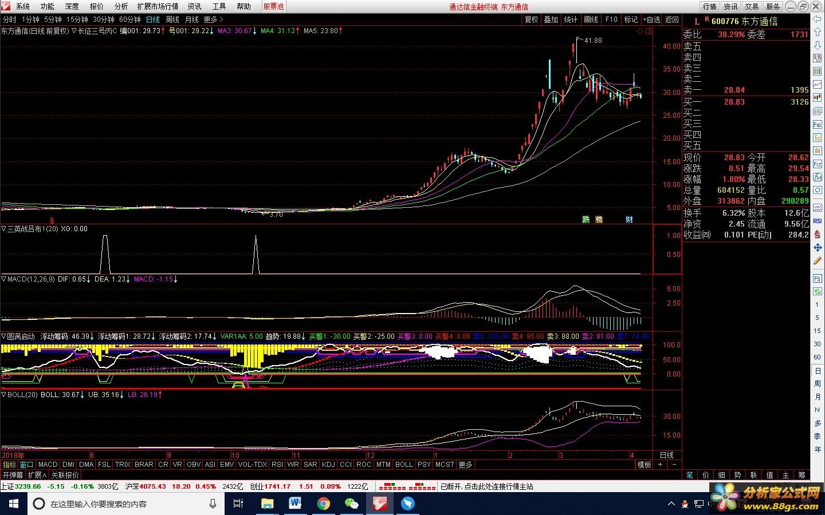
Task: Open the 圆满启动 indicator triangle menu
Action: pos(3,336)
